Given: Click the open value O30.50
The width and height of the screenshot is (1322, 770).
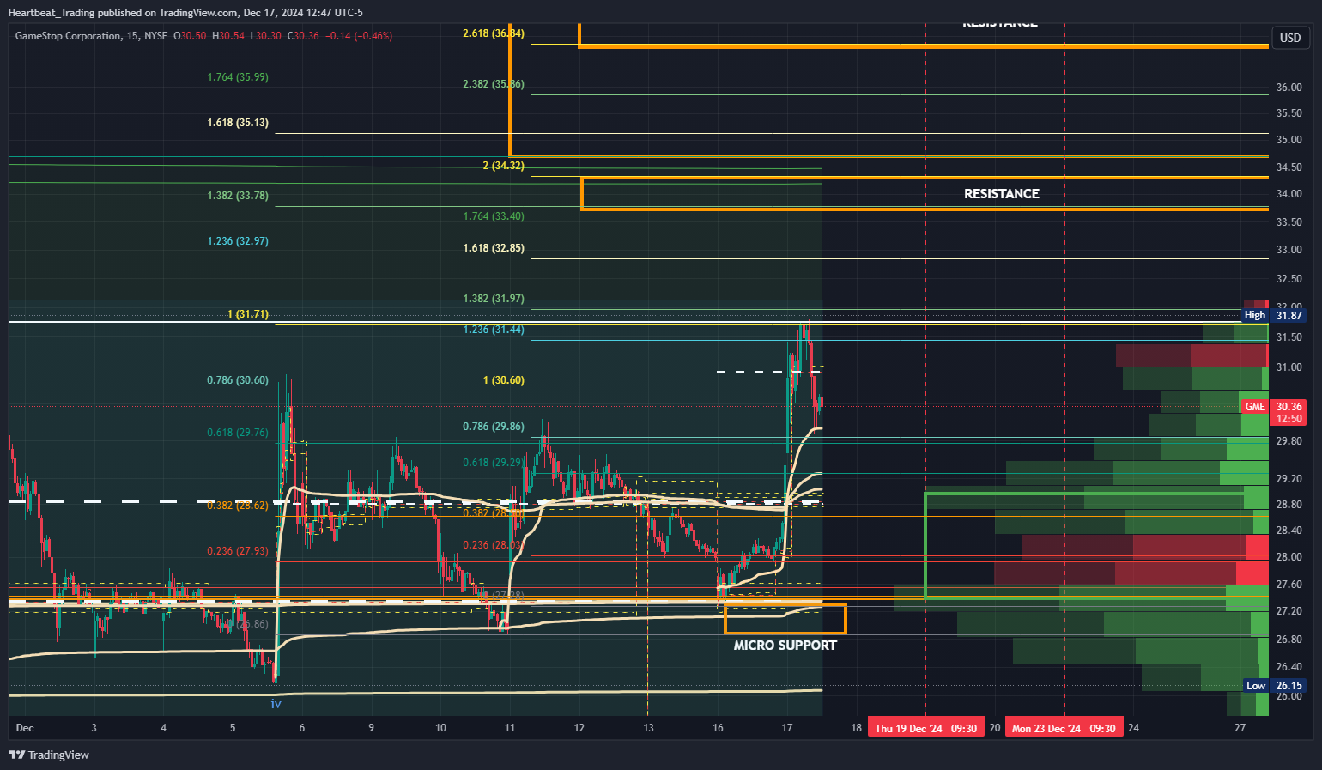Looking at the screenshot, I should pos(190,36).
